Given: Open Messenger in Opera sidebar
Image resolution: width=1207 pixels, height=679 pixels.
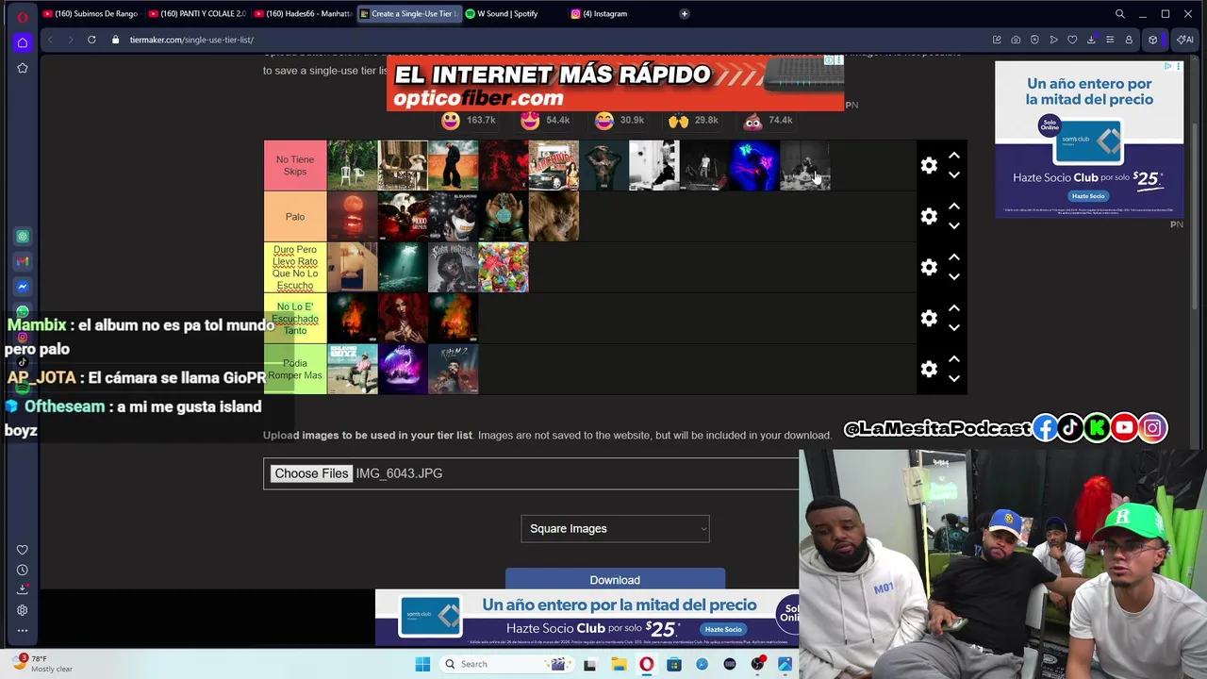Looking at the screenshot, I should click(x=23, y=287).
